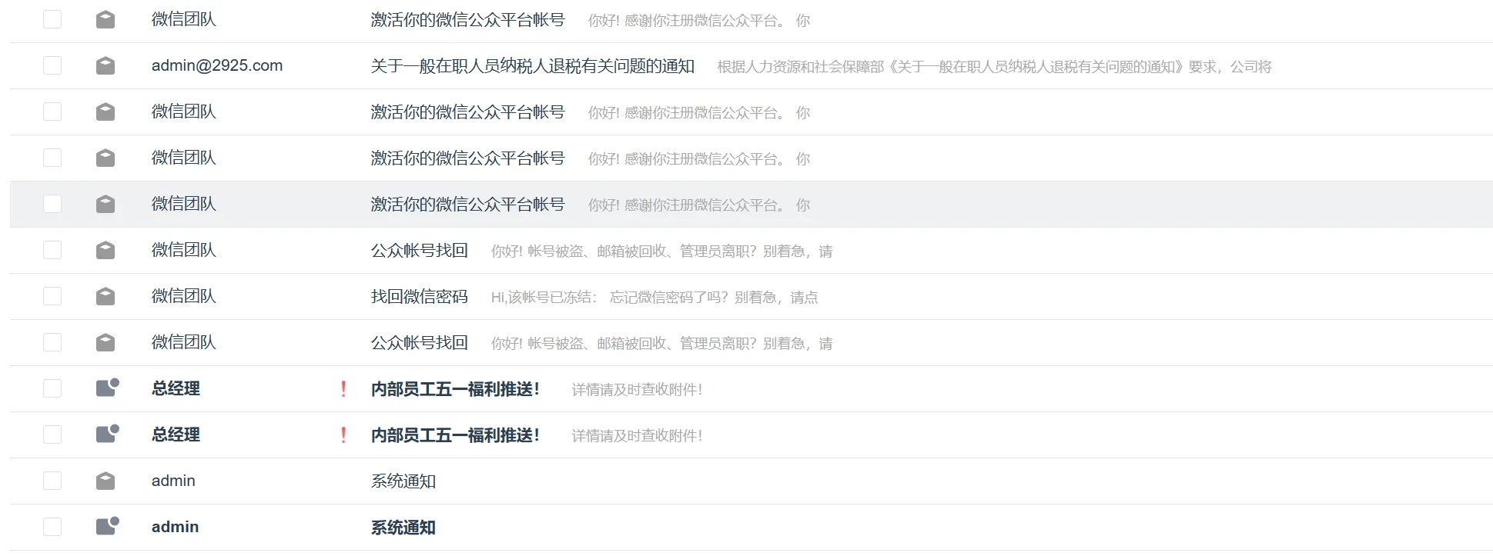This screenshot has height=556, width=1493.
Task: Click the red priority flag on the lower 总经理 email
Action: coord(343,435)
